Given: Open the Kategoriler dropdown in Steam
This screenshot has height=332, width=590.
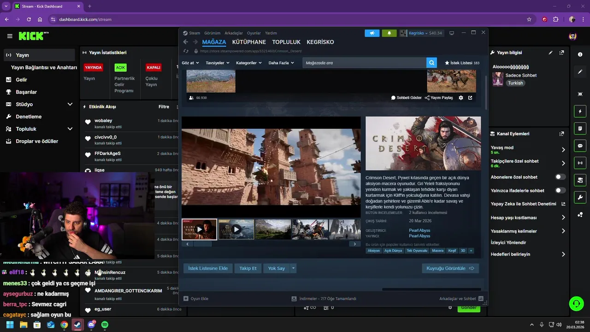Looking at the screenshot, I should 249,63.
